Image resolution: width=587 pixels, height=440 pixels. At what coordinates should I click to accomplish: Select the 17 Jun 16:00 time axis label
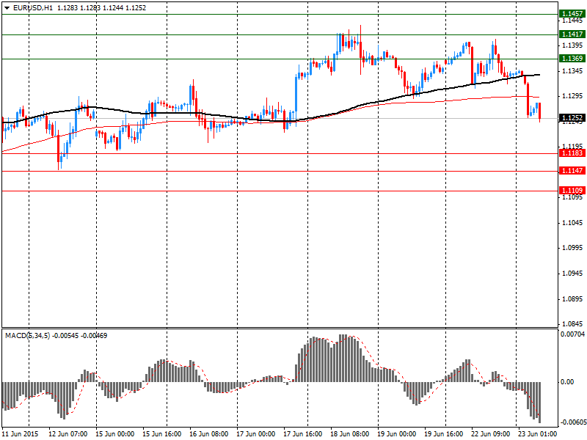302,434
